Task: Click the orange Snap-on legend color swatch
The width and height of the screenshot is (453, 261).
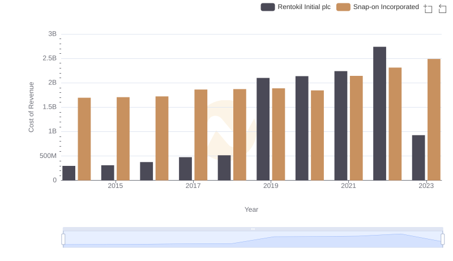Action: 343,7
